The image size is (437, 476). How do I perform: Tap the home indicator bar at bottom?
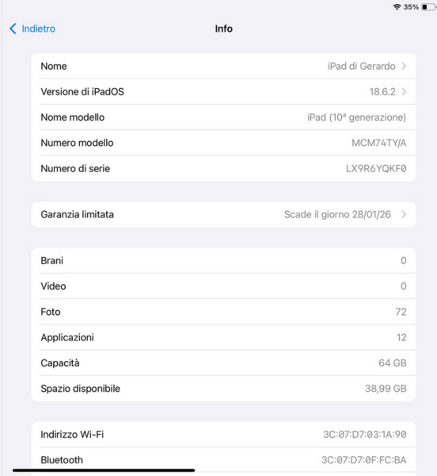click(x=104, y=470)
